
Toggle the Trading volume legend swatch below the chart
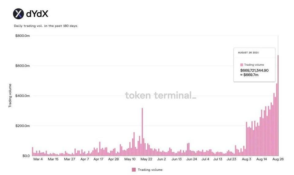[134, 170]
